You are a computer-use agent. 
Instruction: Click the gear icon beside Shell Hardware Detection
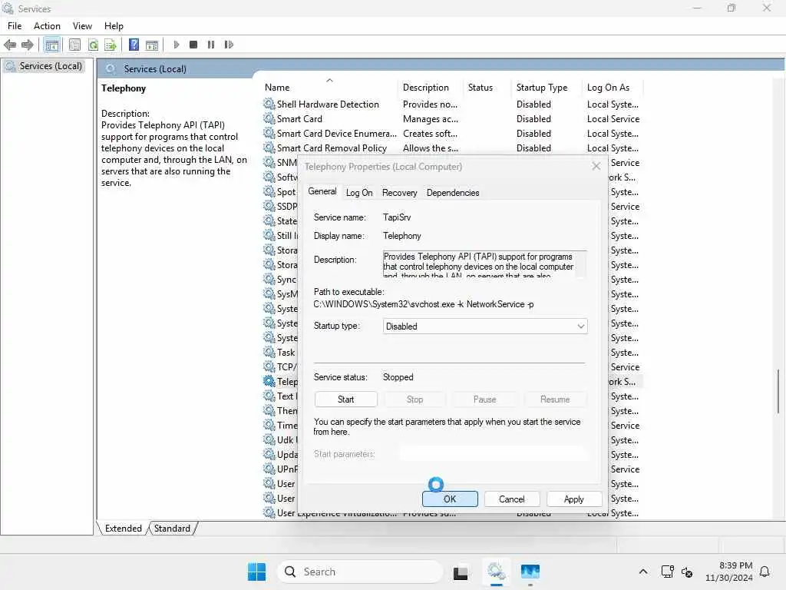[269, 104]
